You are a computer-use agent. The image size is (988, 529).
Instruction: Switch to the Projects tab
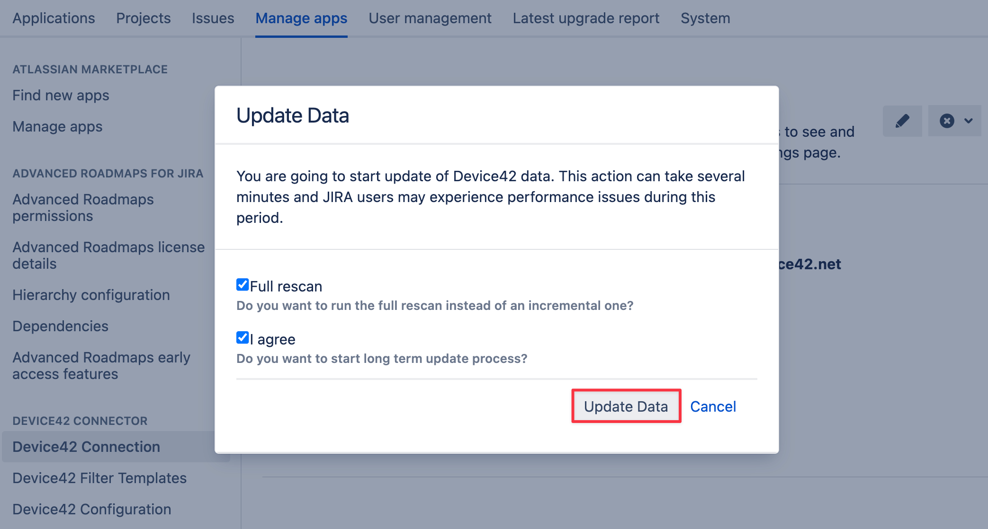[144, 18]
